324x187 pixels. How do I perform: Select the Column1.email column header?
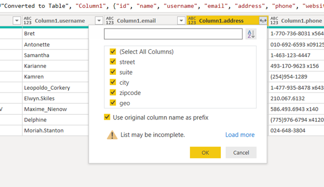[x=136, y=21]
